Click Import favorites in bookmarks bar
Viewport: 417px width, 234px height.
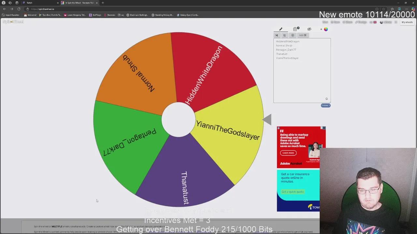click(x=11, y=15)
